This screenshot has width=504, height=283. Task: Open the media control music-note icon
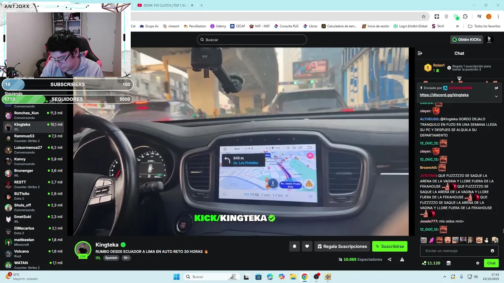(479, 17)
